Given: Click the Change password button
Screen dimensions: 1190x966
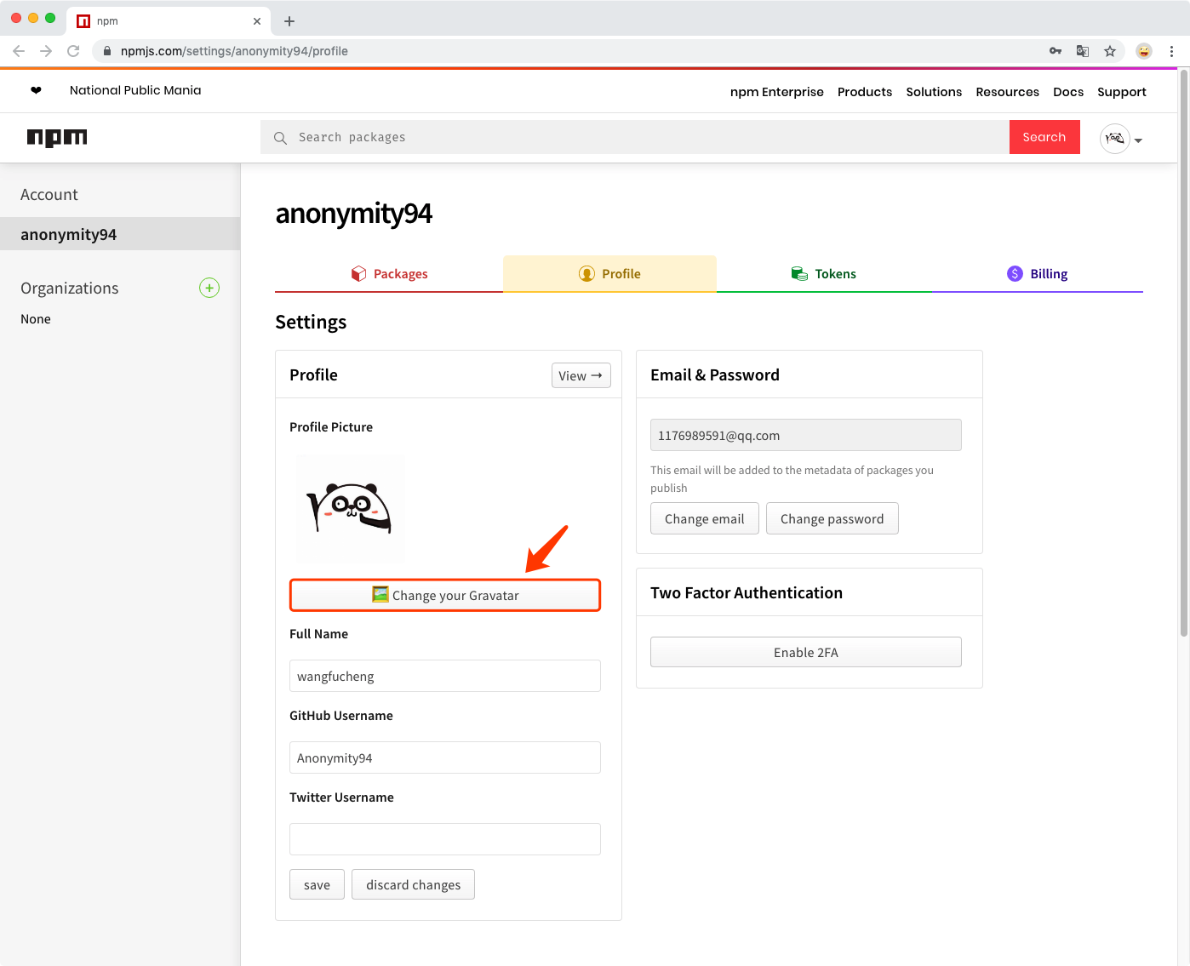Looking at the screenshot, I should [x=832, y=518].
